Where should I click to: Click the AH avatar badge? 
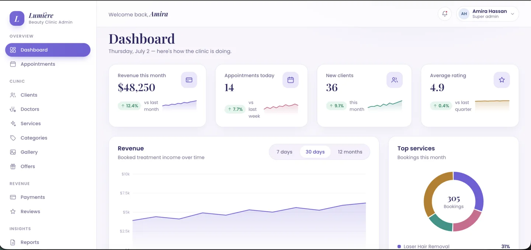coord(464,14)
